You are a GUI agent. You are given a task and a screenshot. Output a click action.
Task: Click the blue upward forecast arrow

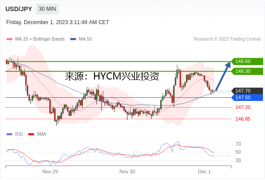223,76
